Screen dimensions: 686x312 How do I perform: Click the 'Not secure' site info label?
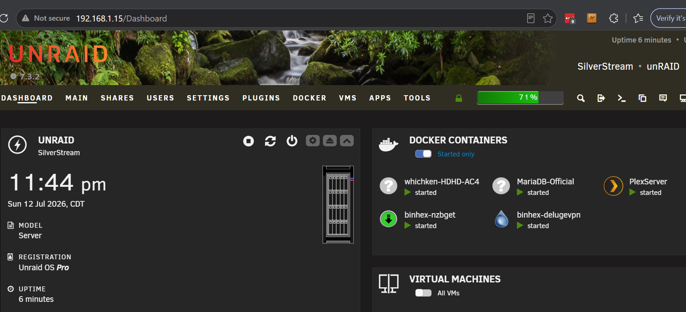[46, 18]
